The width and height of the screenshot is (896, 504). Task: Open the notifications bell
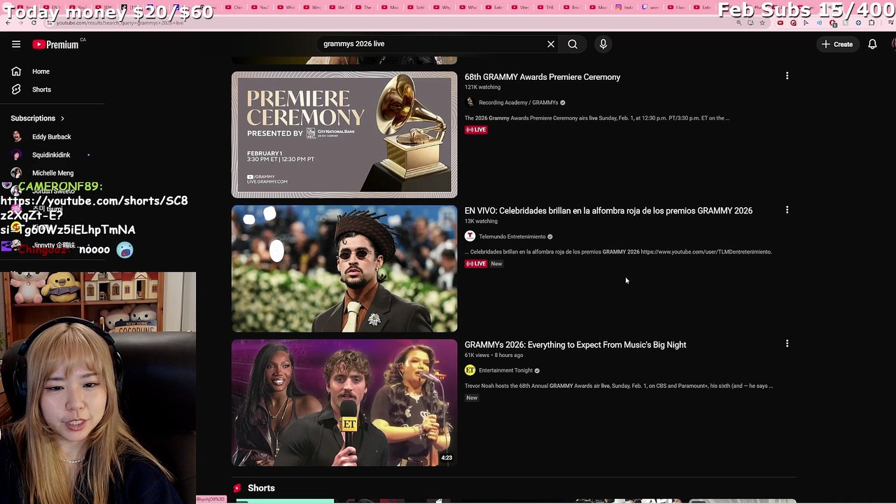pyautogui.click(x=872, y=44)
